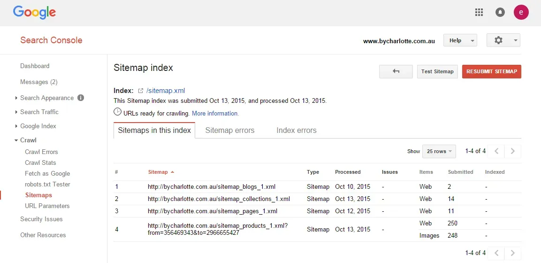Expand the Google Index section
This screenshot has width=541, height=263.
point(38,126)
